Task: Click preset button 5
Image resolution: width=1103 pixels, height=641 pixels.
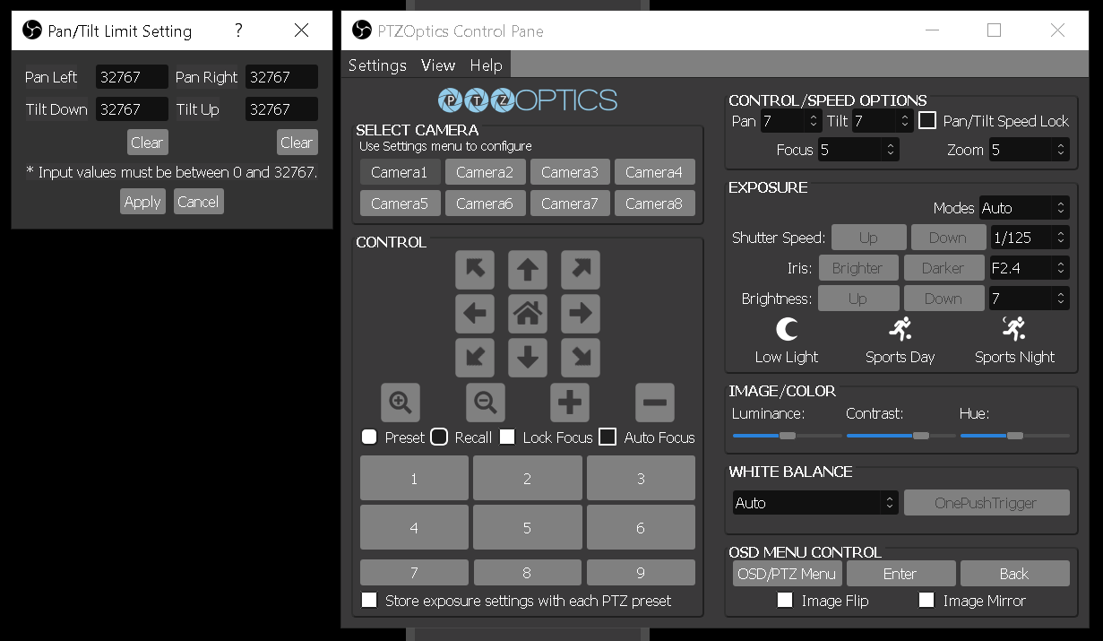Action: [528, 528]
